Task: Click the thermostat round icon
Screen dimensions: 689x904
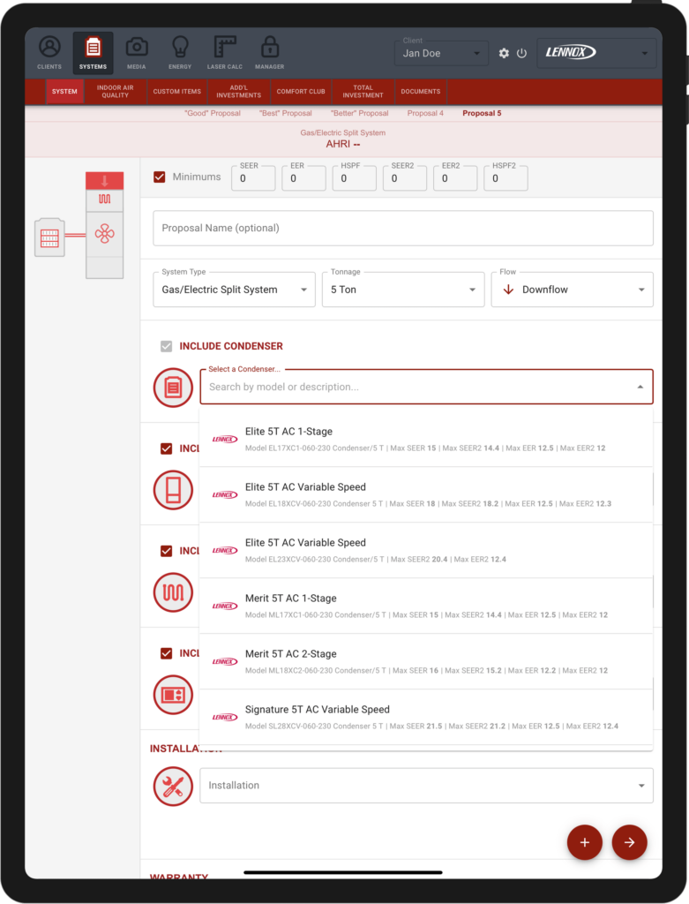Action: coord(173,695)
